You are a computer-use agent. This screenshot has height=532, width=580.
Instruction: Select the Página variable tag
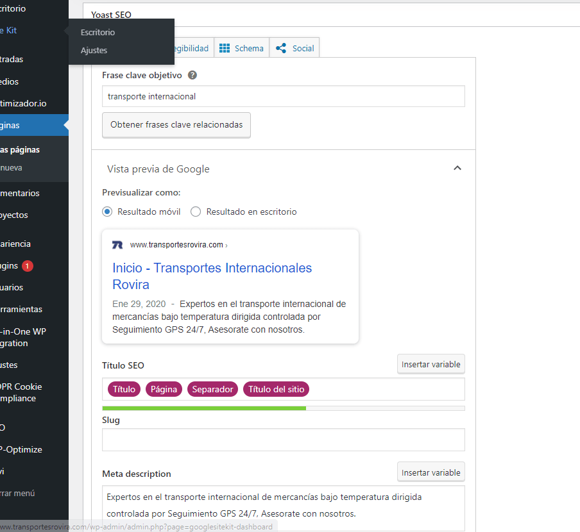(x=164, y=389)
